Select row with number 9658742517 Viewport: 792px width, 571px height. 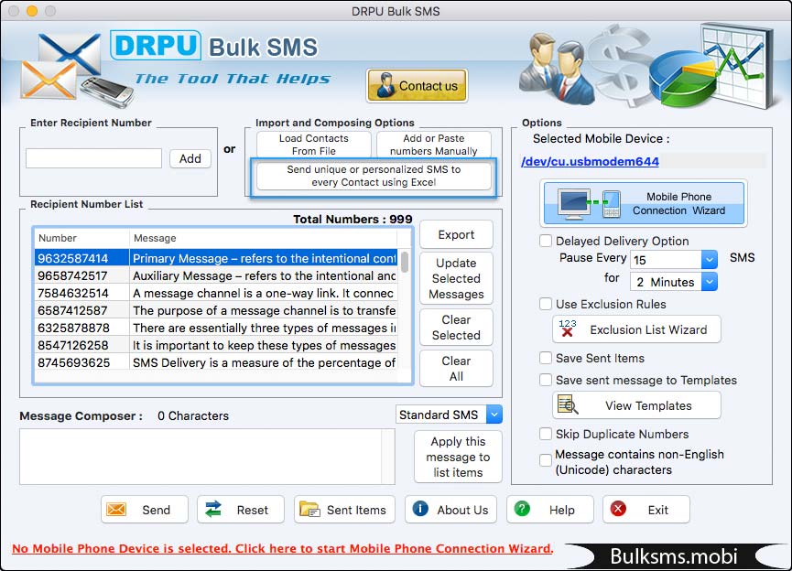click(216, 275)
